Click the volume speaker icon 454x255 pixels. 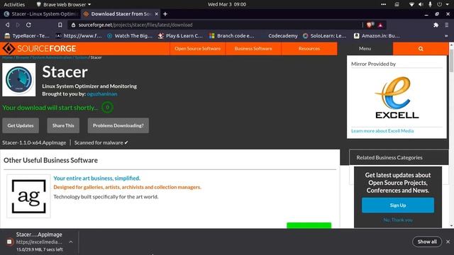point(421,4)
